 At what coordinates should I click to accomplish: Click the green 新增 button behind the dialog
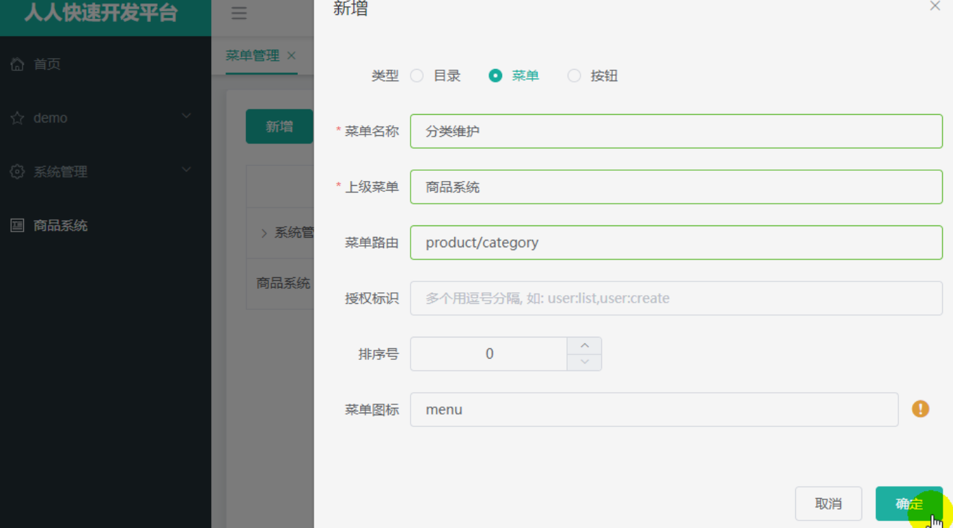click(279, 126)
